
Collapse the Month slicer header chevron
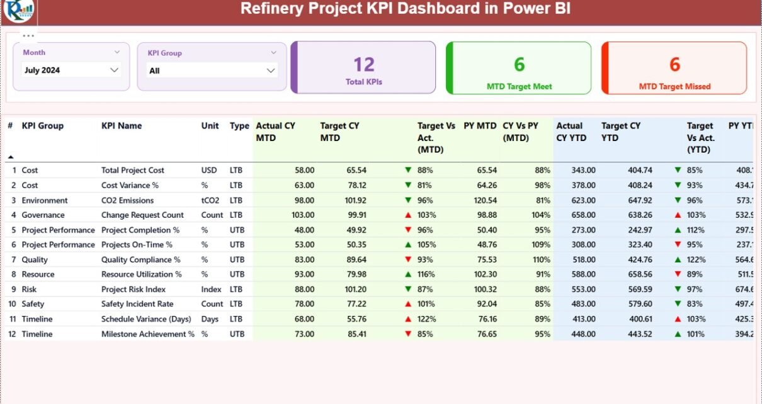117,53
